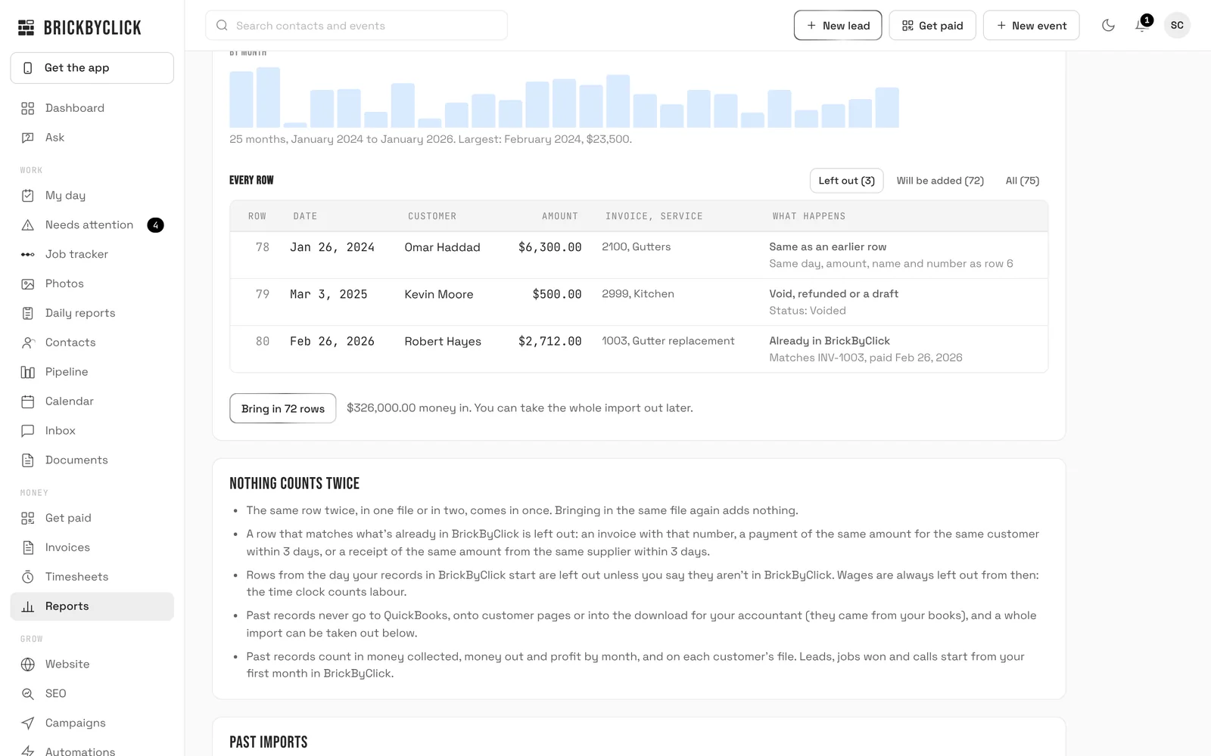The height and width of the screenshot is (756, 1211).
Task: Click the Automations lightning icon
Action: tap(28, 751)
